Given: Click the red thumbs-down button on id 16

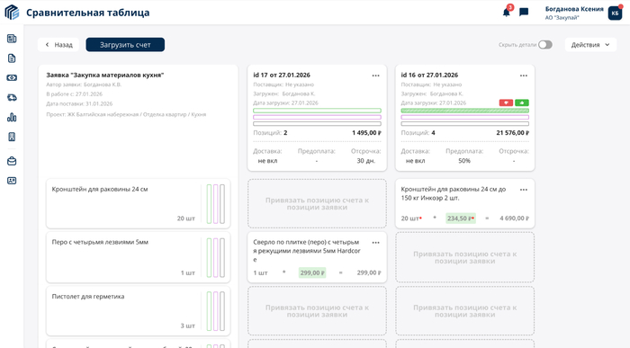Looking at the screenshot, I should point(506,103).
